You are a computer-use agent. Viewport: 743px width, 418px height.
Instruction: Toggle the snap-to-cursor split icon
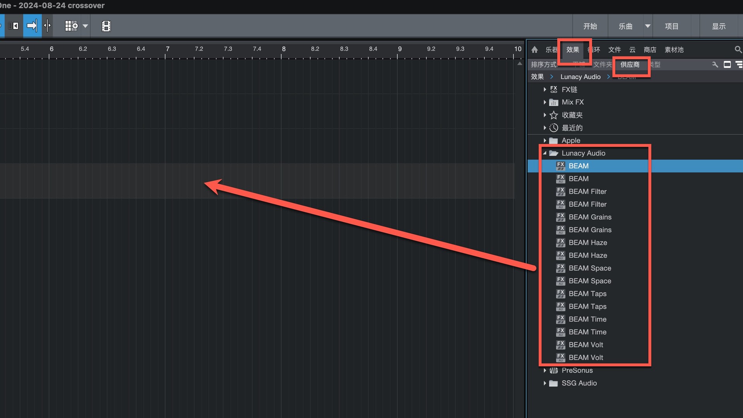[x=47, y=26]
